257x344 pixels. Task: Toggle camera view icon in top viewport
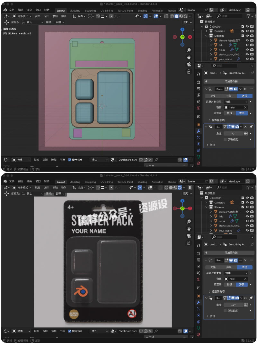click(x=189, y=64)
